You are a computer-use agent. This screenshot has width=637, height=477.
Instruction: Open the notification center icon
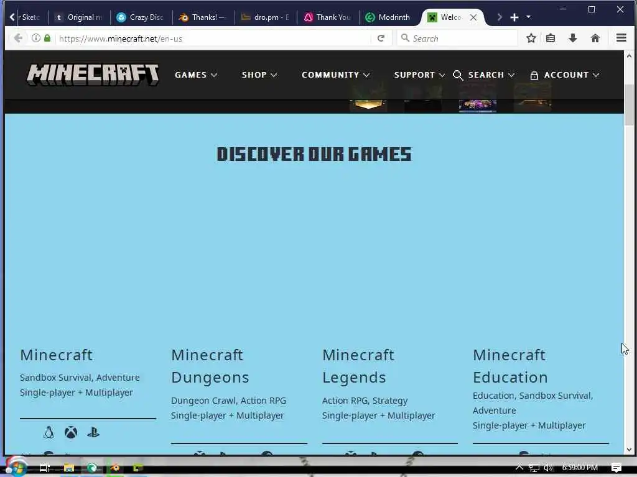point(616,467)
